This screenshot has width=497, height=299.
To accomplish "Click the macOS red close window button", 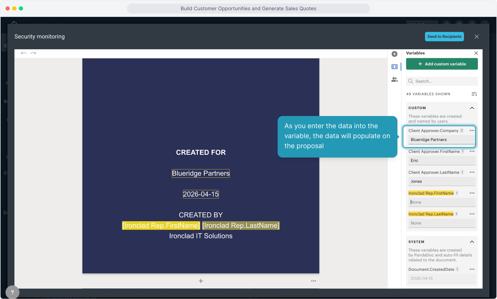I will (x=7, y=9).
